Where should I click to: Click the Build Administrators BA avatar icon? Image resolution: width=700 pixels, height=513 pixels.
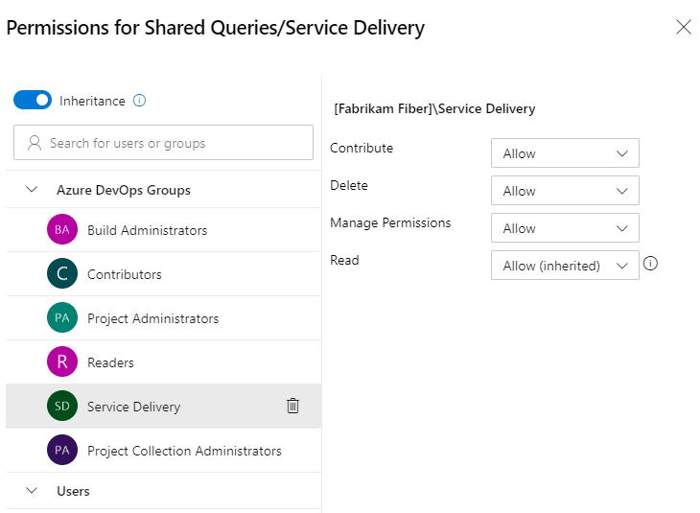[61, 230]
